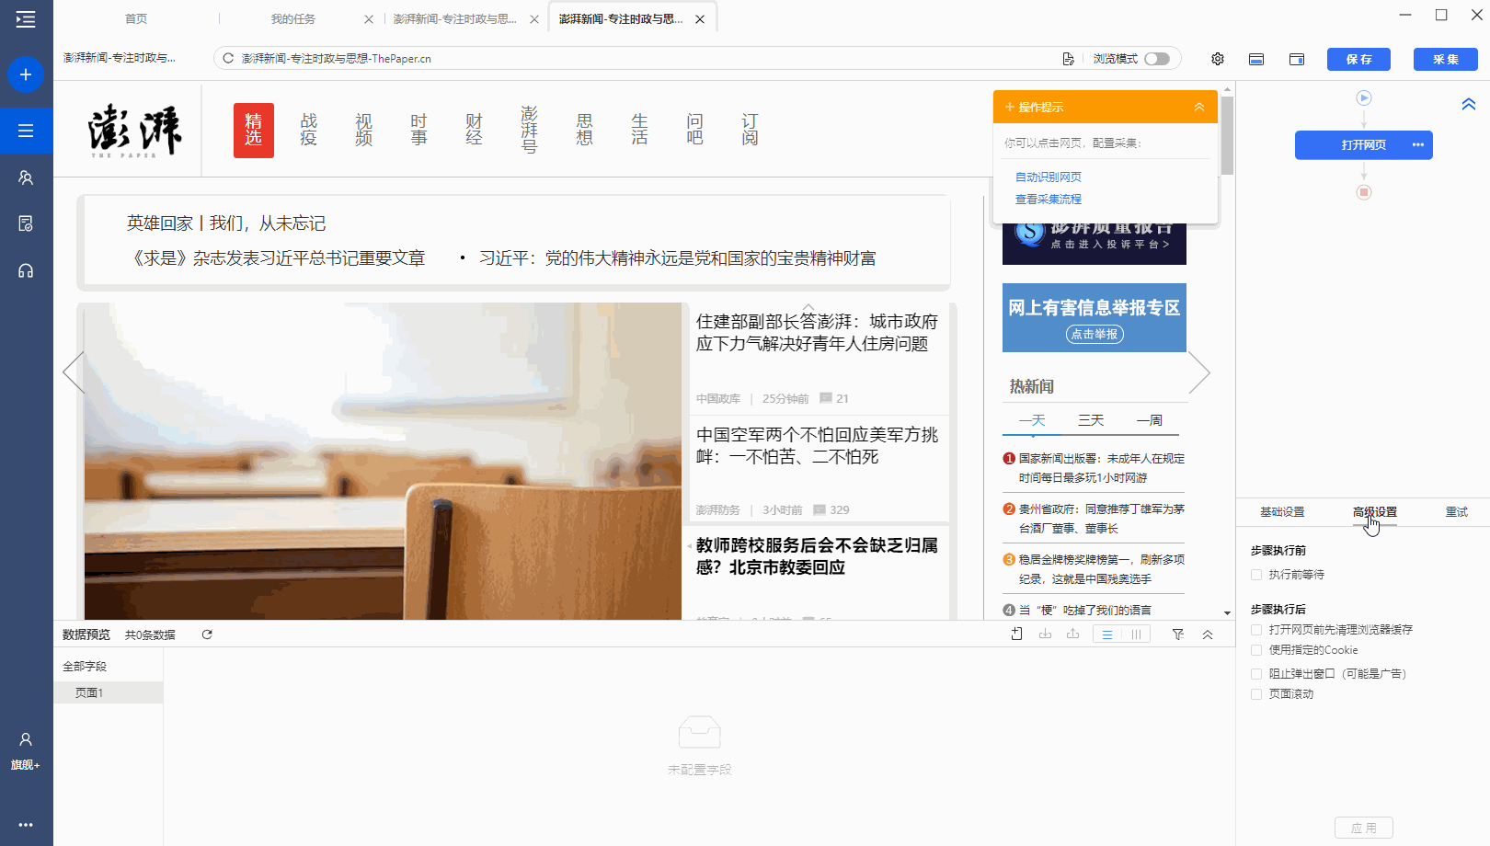Enable the 执行前等待 checkbox
1490x846 pixels.
[1256, 575]
